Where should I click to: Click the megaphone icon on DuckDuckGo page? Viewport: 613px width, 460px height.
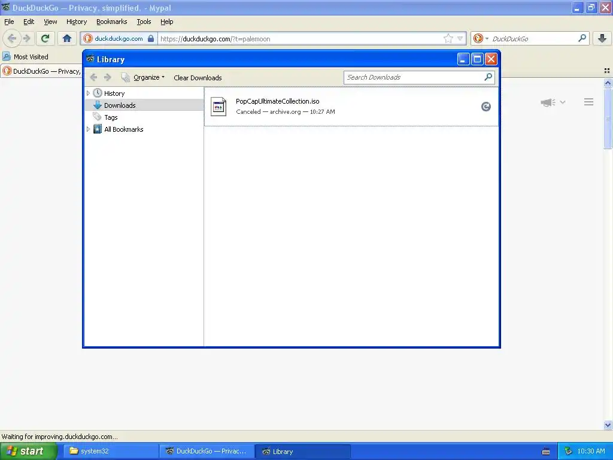pos(548,102)
